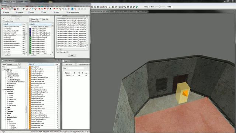The width and height of the screenshot is (236, 133).
Task: Click the New Layer button
Action: pyautogui.click(x=69, y=65)
